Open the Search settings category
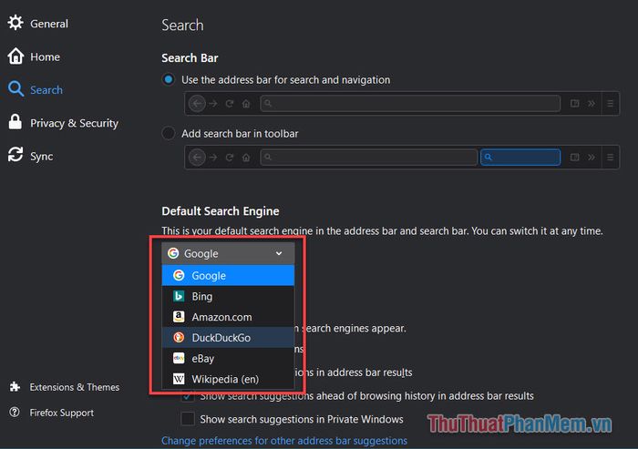 tap(46, 90)
